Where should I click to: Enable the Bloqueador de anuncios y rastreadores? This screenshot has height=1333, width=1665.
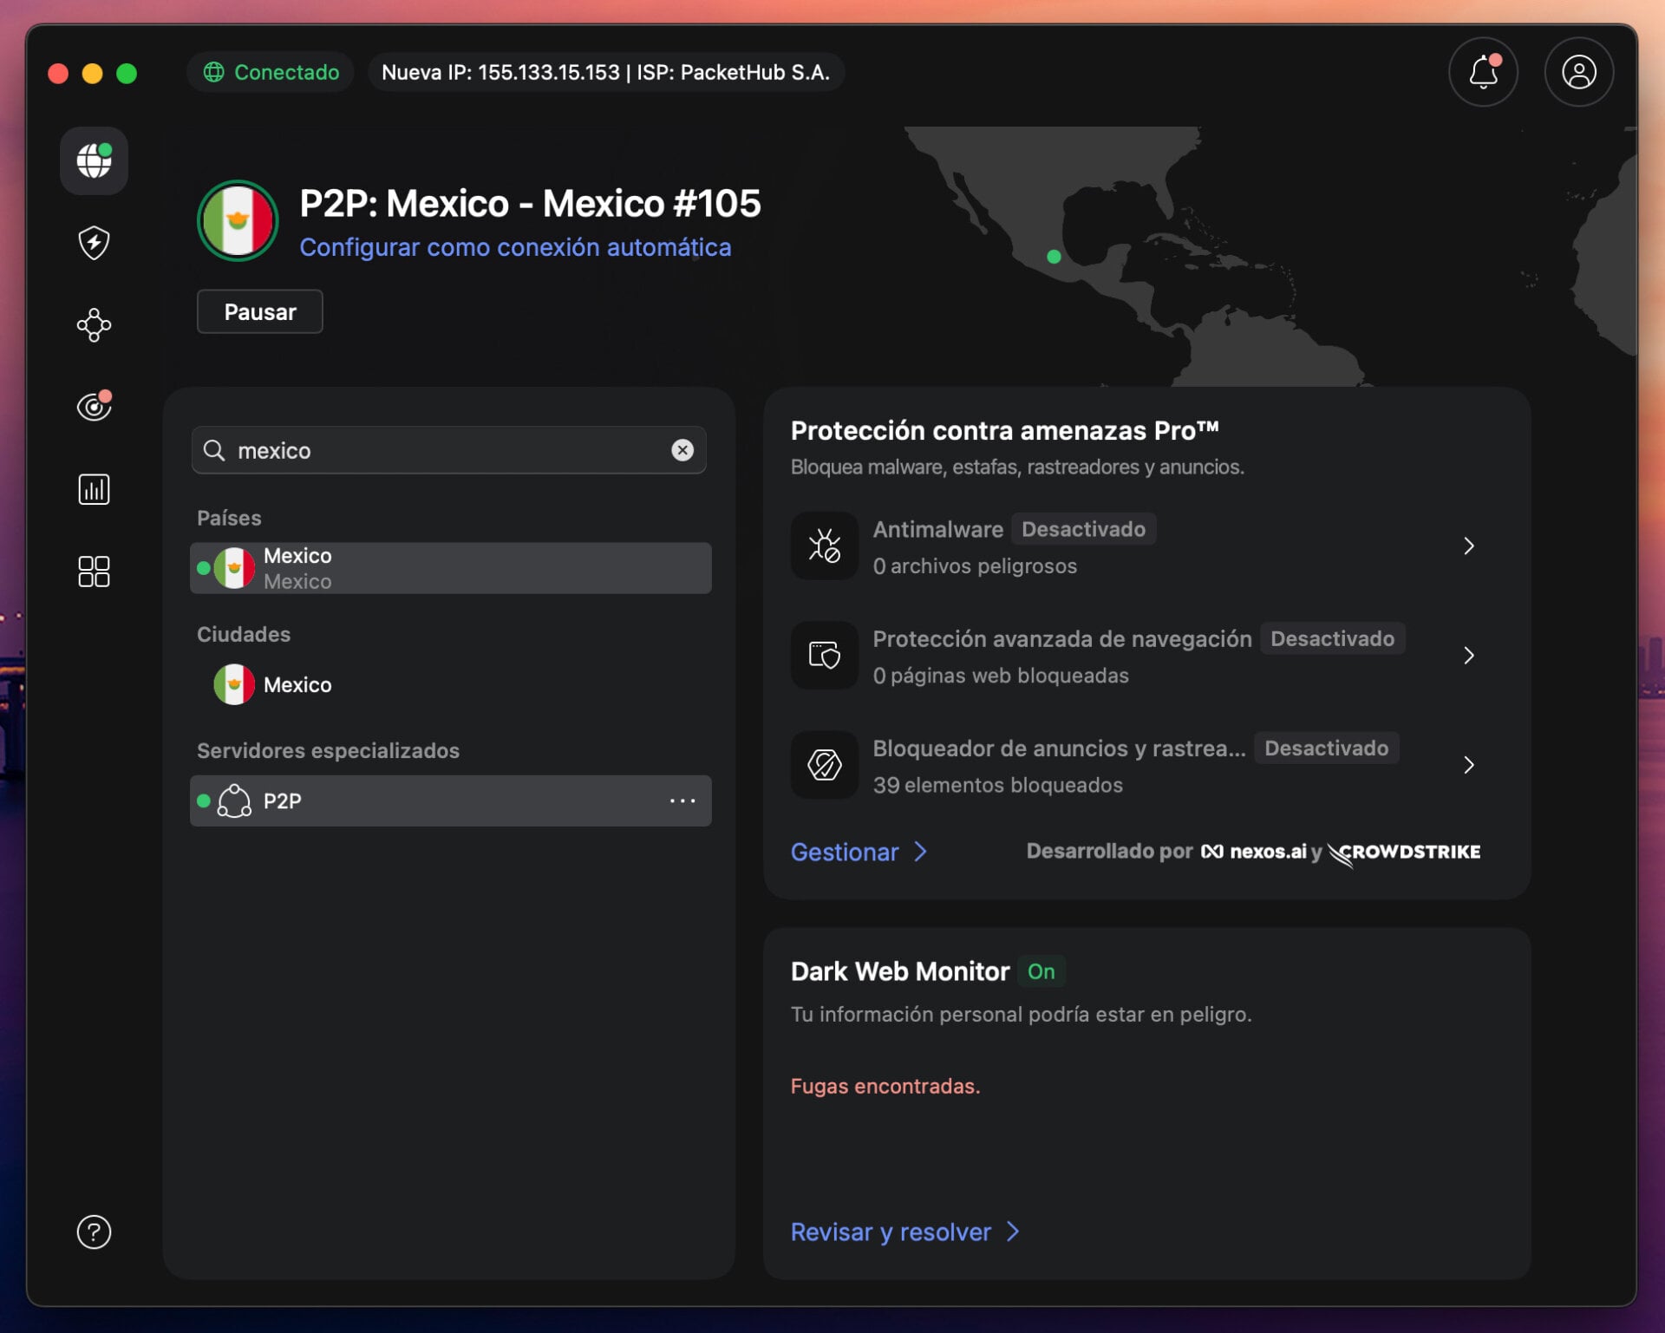(1326, 748)
